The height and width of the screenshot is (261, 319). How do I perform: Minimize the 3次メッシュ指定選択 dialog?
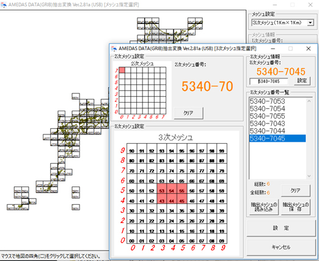[x=273, y=49]
